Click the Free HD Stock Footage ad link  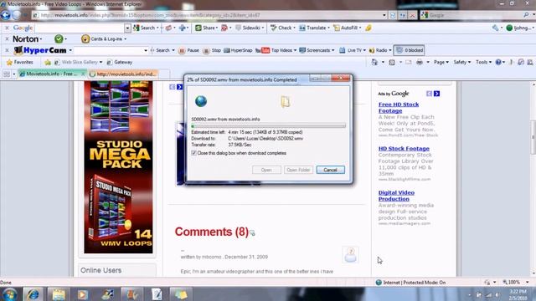point(399,108)
